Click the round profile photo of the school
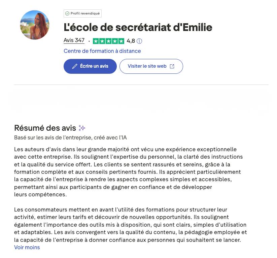This screenshot has width=277, height=258. [35, 25]
